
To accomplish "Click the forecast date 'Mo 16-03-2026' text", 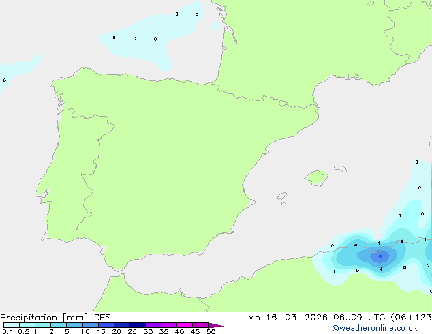I will 288,318.
